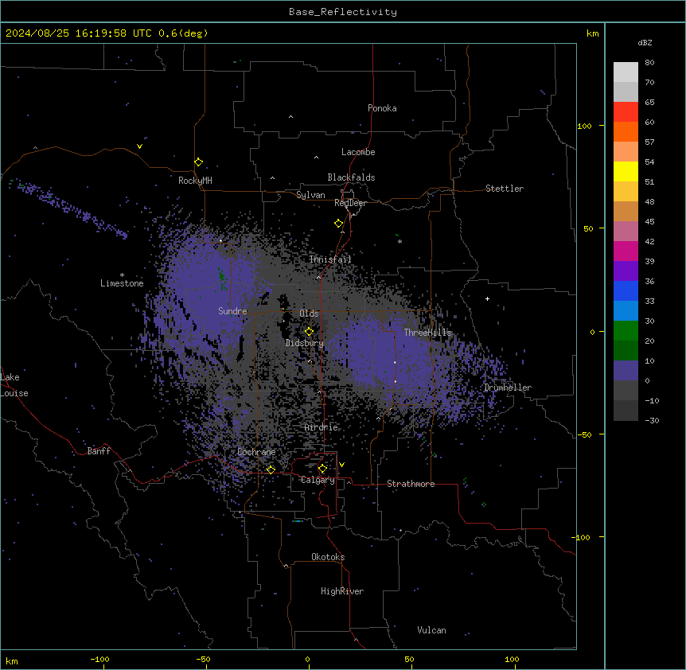The height and width of the screenshot is (670, 686).
Task: Click the yellow diamond marker below Cochrane label
Action: point(271,469)
